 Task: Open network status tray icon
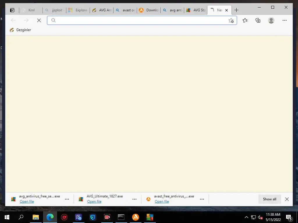[253, 217]
